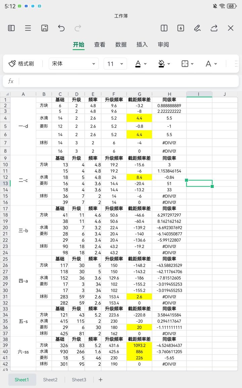Image resolution: width=242 pixels, height=388 pixels.
Task: Open the hamburger list menu
Action: (28, 28)
